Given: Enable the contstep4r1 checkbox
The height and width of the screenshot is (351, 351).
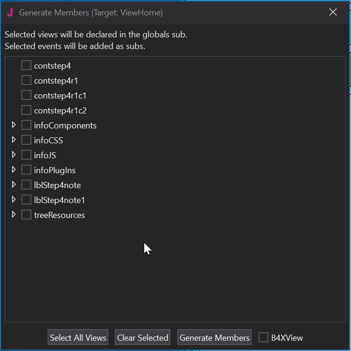Looking at the screenshot, I should point(27,80).
